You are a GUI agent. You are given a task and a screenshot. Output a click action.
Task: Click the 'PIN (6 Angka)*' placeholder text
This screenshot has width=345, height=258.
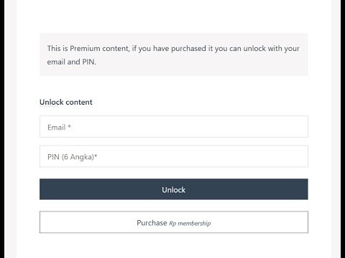73,157
